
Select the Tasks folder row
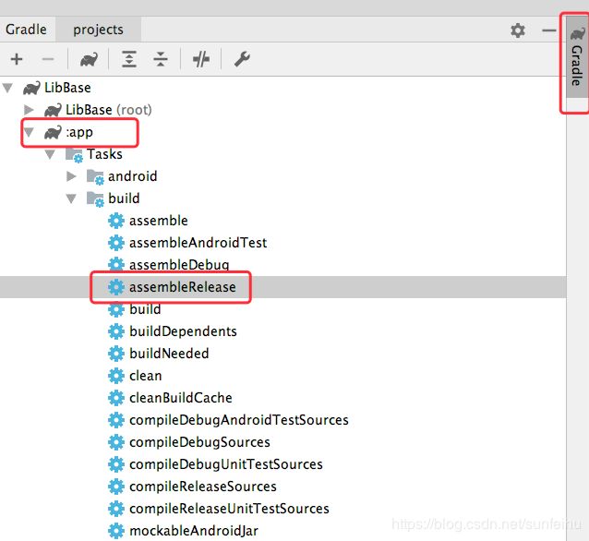coord(282,154)
